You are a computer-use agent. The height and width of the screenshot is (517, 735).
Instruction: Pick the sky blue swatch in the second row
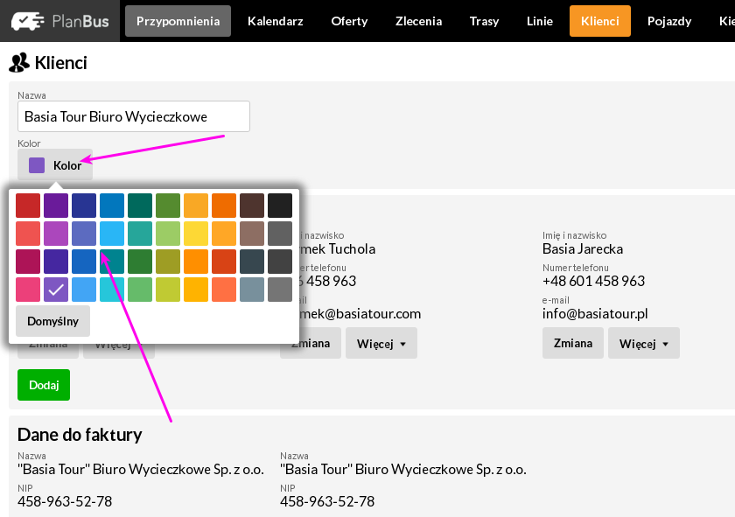(x=112, y=234)
